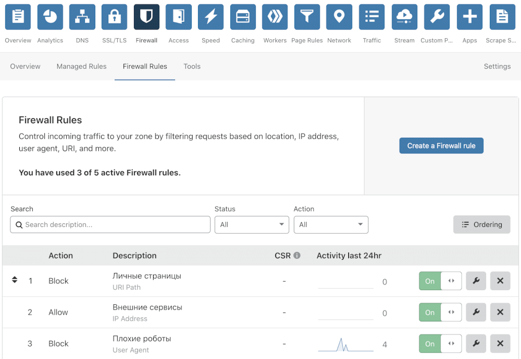521x359 pixels.
Task: Delete the Личные страницы rule
Action: tap(500, 281)
